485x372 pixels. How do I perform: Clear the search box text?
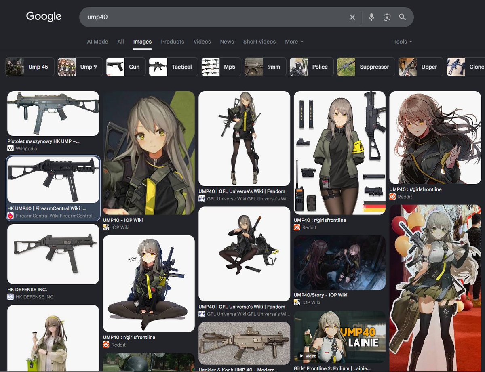[x=352, y=17]
